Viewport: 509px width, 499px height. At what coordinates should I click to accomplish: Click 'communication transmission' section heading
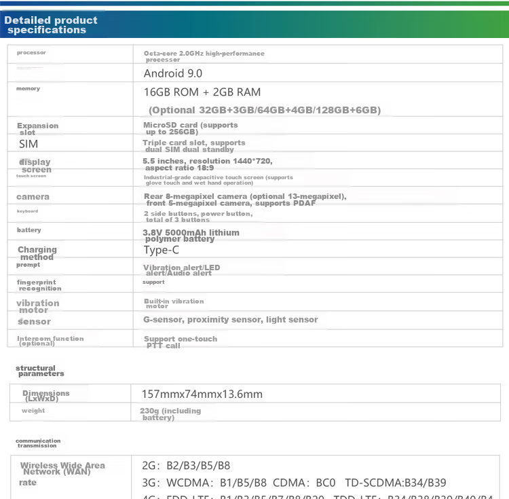point(38,443)
